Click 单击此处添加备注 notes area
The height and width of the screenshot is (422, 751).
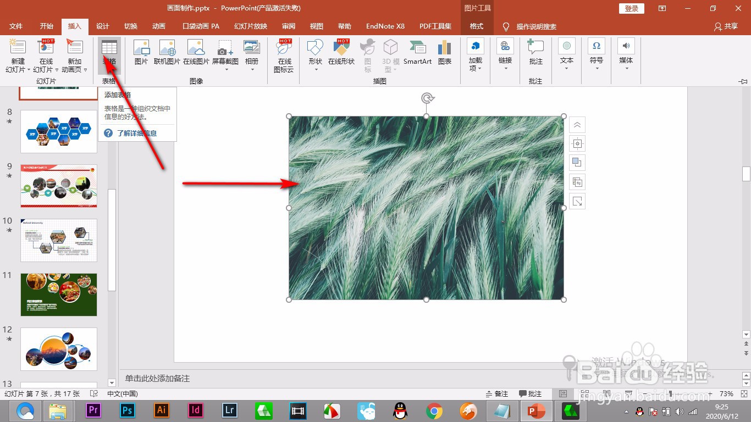(x=157, y=379)
